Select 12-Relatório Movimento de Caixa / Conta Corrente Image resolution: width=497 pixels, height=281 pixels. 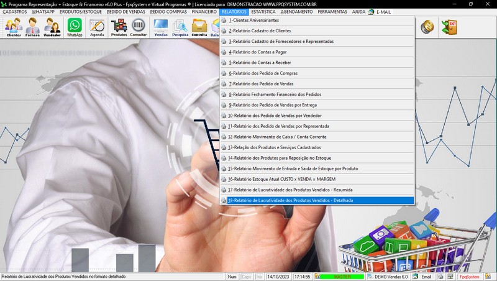pos(317,137)
